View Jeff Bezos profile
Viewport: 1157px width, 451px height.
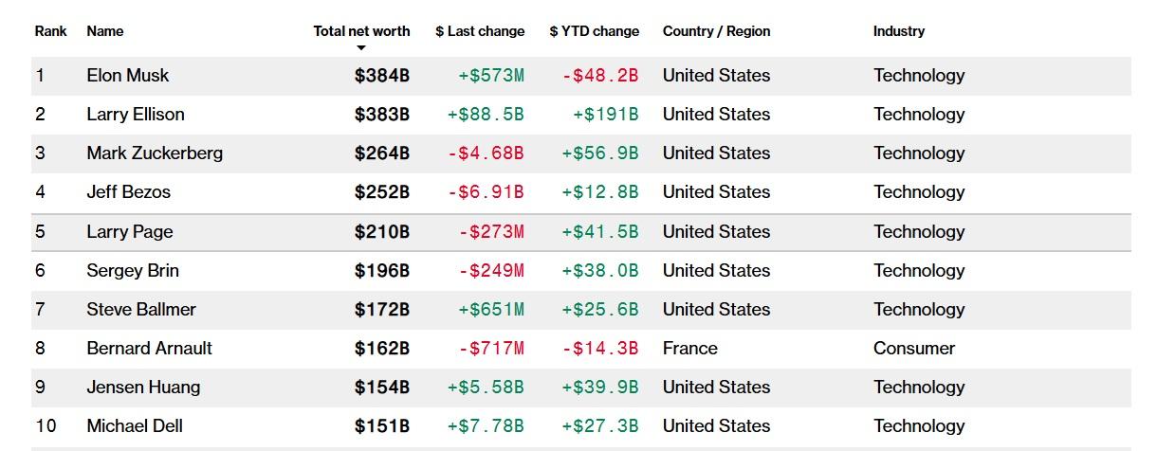pos(129,192)
